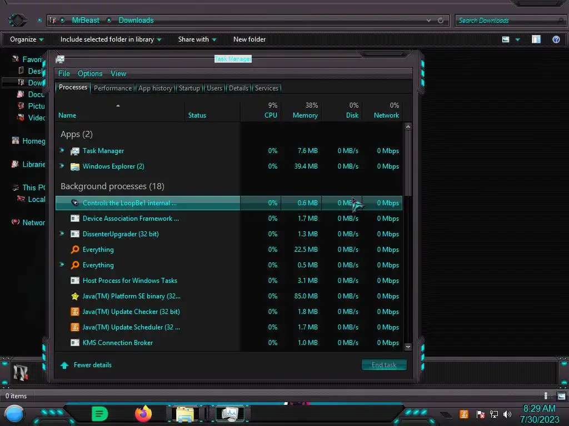Select the Java(TM) Platform SE binary row
The width and height of the screenshot is (569, 426).
[229, 296]
